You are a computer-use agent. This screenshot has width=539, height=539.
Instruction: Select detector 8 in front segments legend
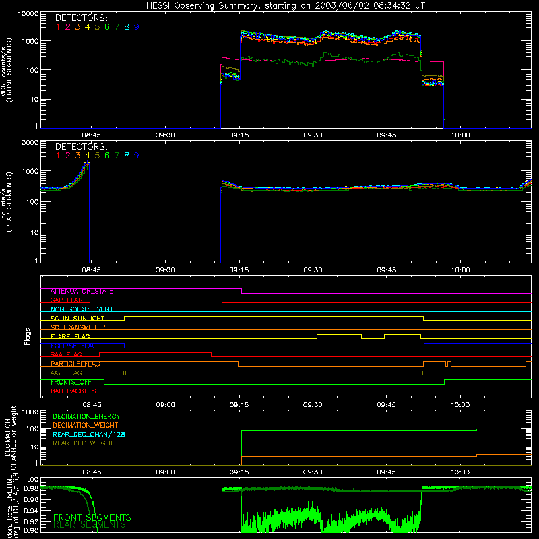[127, 27]
